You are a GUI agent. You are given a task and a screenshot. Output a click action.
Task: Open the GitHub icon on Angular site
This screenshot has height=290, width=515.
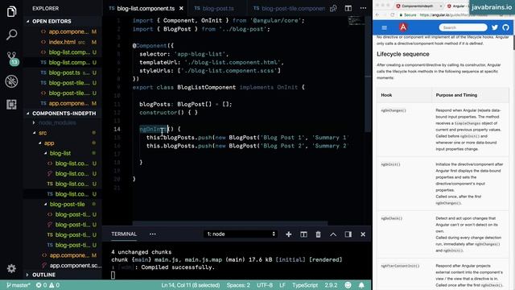506,27
